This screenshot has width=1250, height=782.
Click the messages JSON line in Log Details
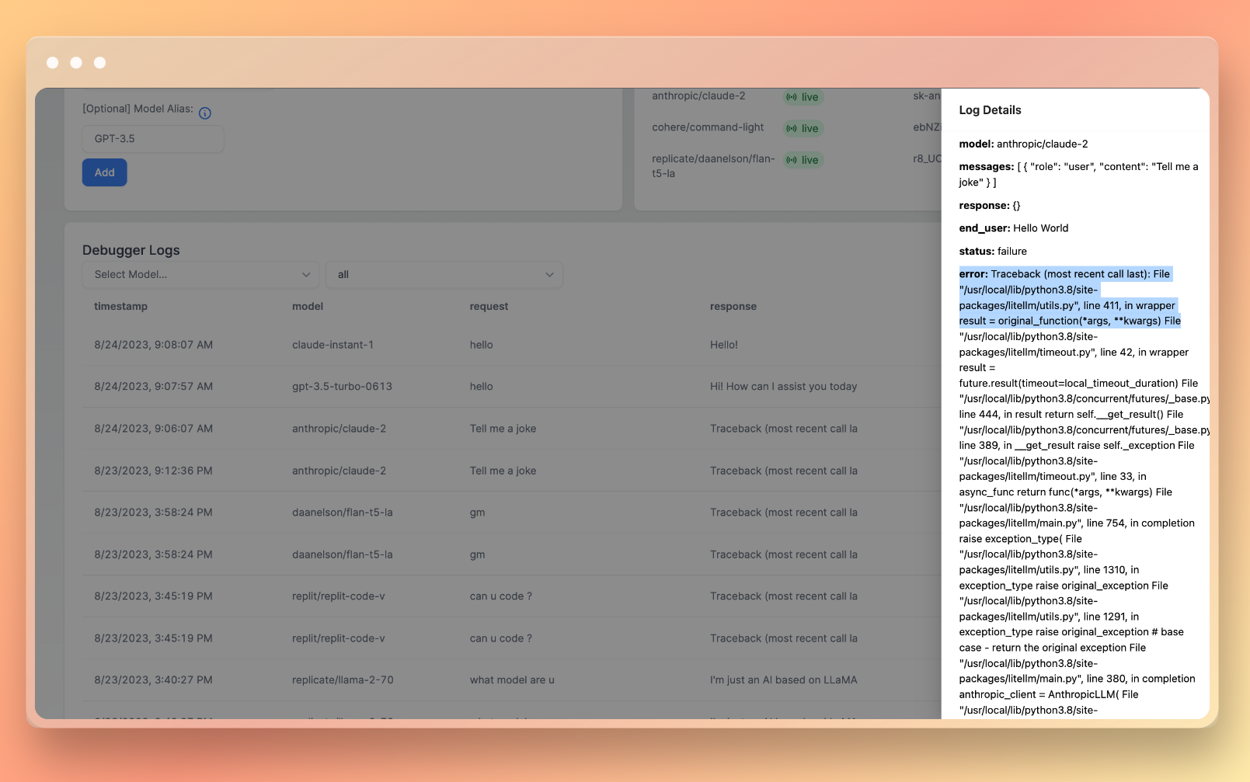(1078, 175)
